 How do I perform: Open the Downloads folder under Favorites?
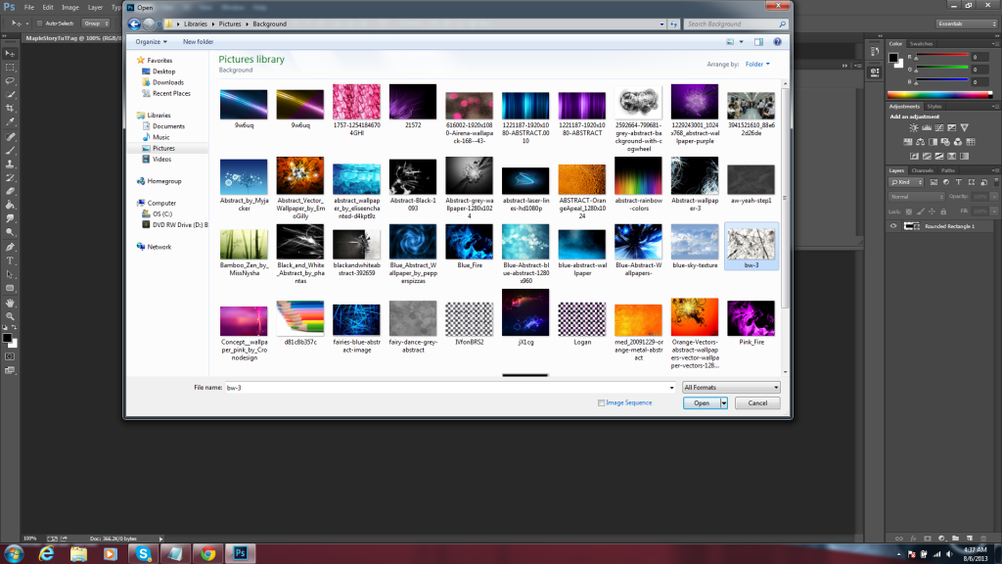point(168,82)
